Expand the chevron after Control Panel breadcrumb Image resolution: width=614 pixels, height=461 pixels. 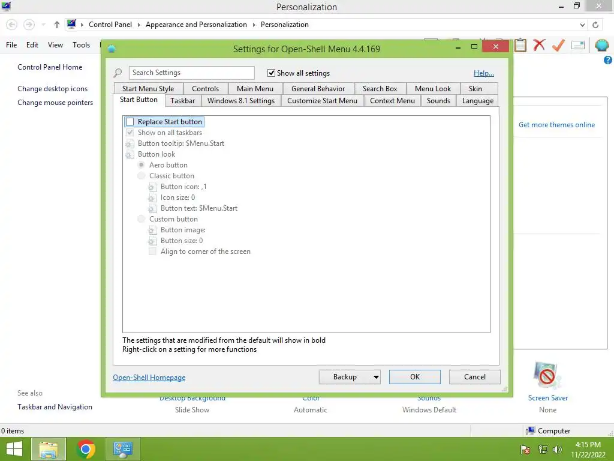click(x=139, y=25)
